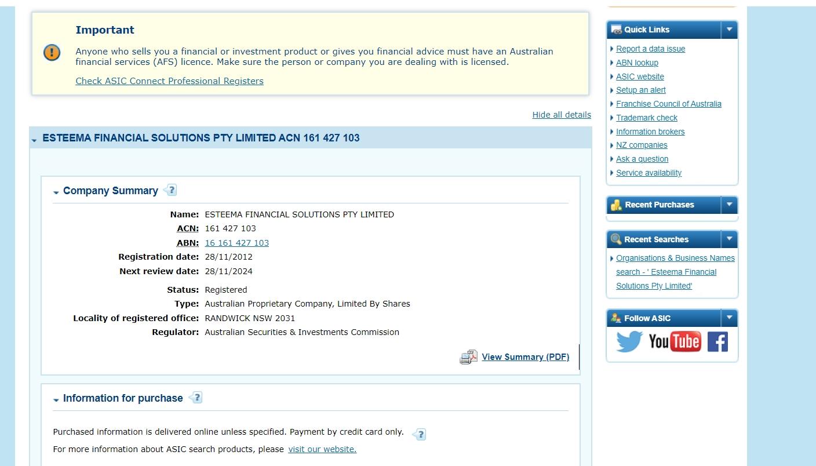Click the registration date 28/11/2012
816x466 pixels.
pyautogui.click(x=228, y=257)
